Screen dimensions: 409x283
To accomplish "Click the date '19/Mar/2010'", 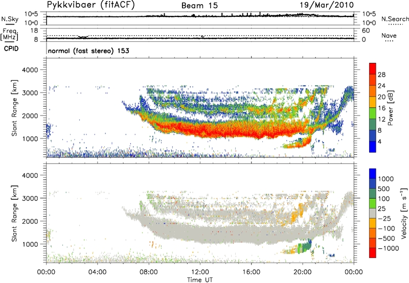I will click(327, 5).
